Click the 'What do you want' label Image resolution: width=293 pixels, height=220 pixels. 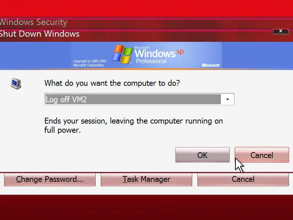[x=112, y=83]
